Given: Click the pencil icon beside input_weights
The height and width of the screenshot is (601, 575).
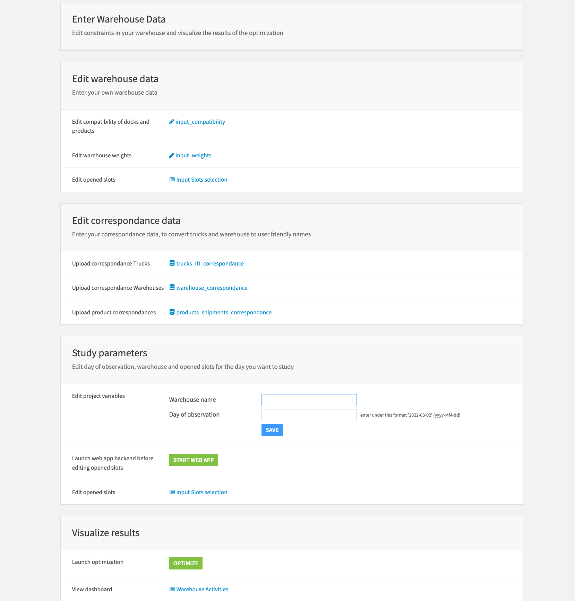Looking at the screenshot, I should [171, 155].
